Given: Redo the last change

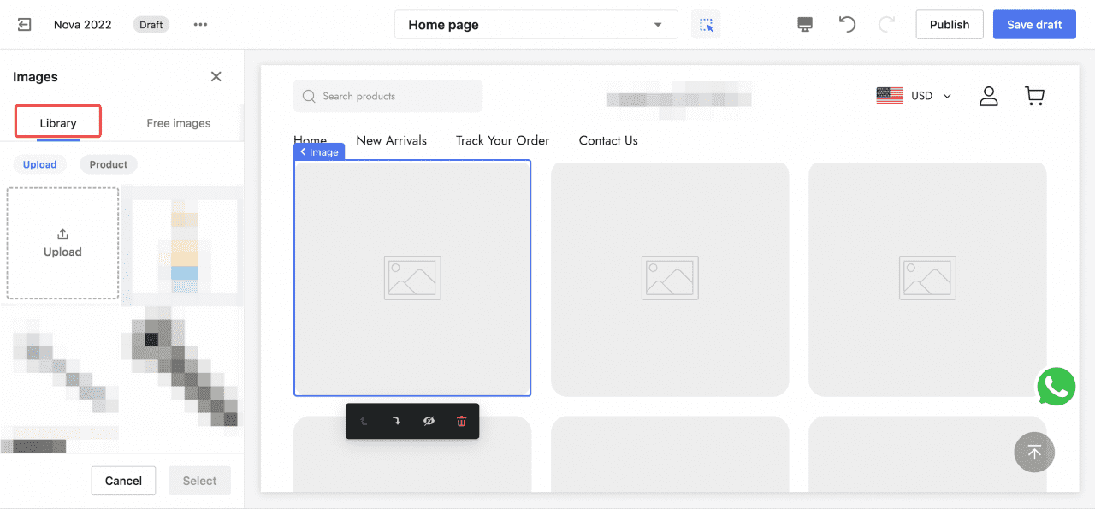Looking at the screenshot, I should click(x=887, y=24).
